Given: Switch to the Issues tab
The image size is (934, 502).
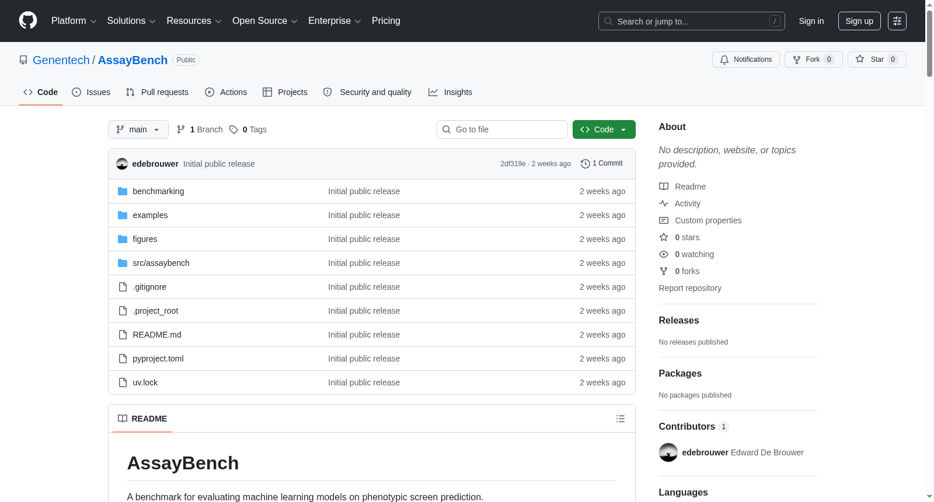Looking at the screenshot, I should (x=91, y=92).
